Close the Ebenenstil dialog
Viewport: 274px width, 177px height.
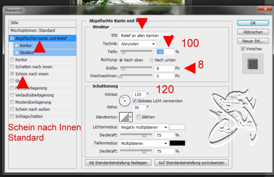(265, 9)
